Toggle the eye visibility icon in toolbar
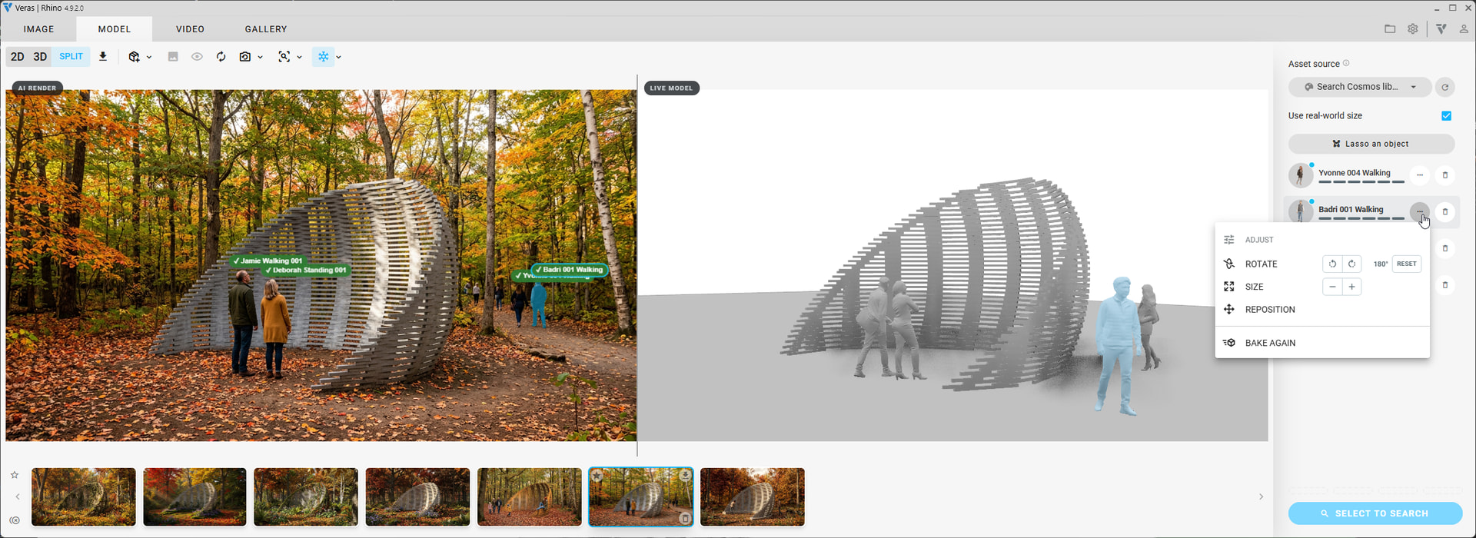Viewport: 1476px width, 538px height. 197,57
